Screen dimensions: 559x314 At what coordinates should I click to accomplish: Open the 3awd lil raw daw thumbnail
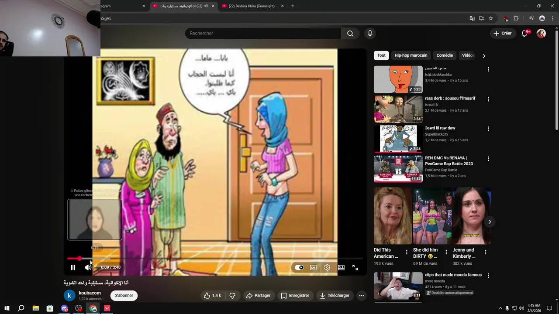398,139
